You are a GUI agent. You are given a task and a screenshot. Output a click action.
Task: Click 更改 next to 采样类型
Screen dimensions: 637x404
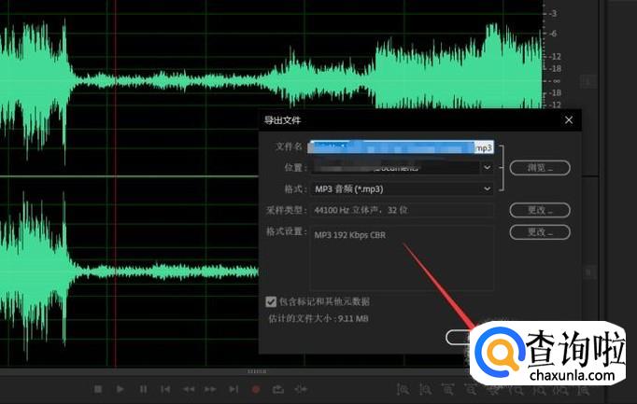(540, 210)
